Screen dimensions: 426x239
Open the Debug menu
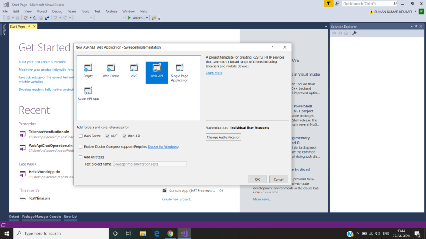(57, 11)
